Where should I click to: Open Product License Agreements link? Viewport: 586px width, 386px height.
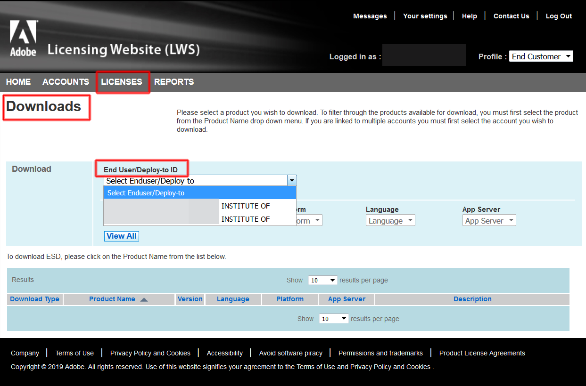(482, 353)
